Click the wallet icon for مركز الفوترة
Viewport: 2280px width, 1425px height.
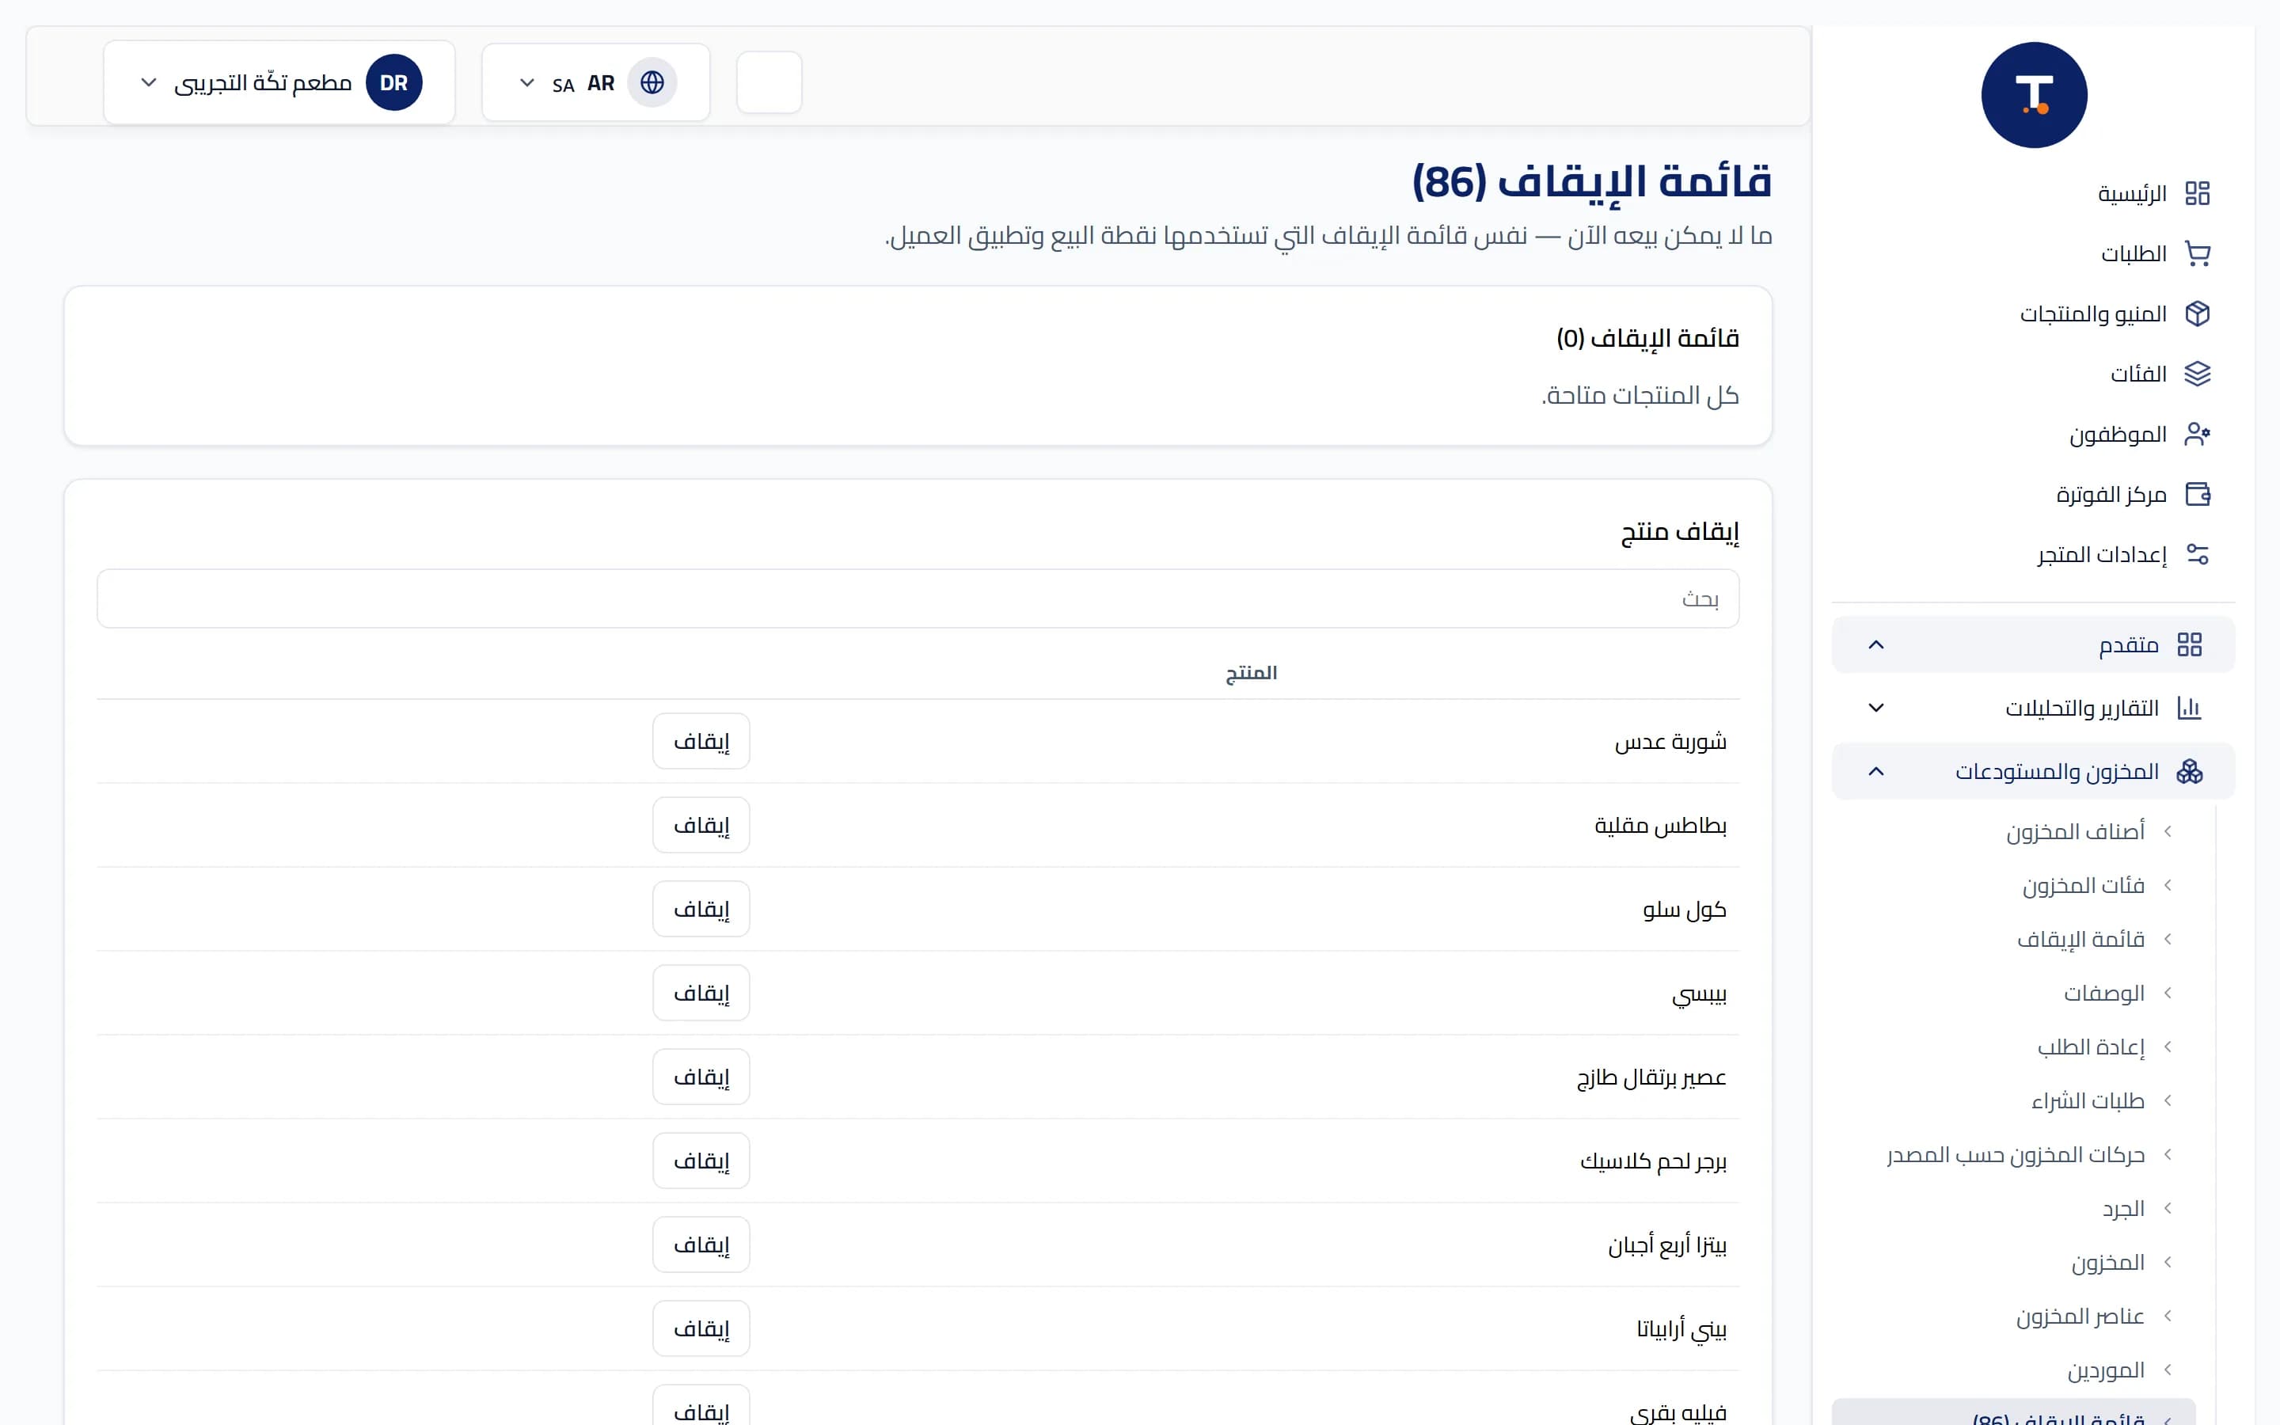2197,494
